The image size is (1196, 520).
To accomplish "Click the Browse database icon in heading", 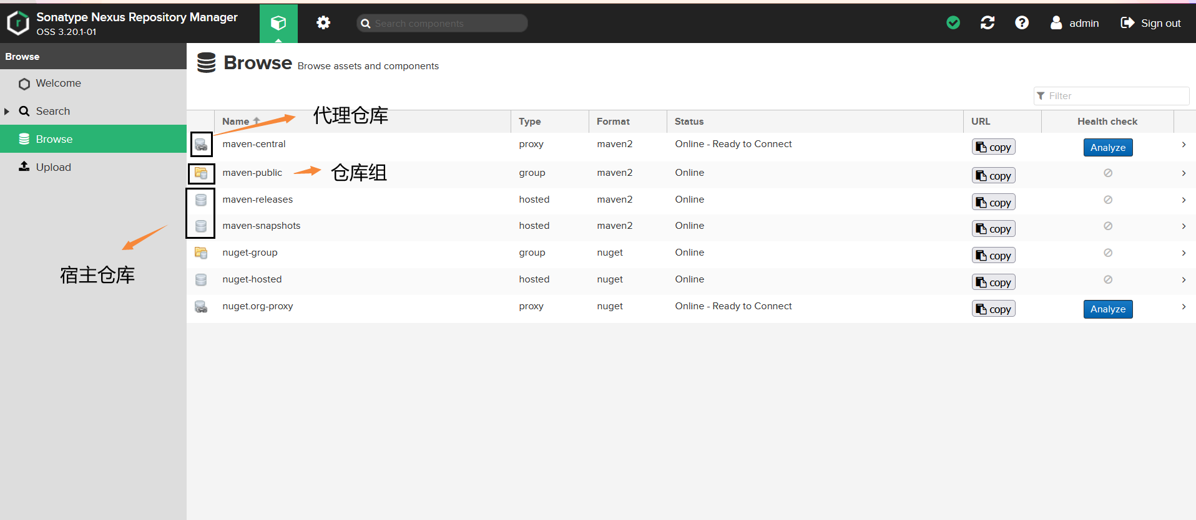I will click(x=206, y=63).
